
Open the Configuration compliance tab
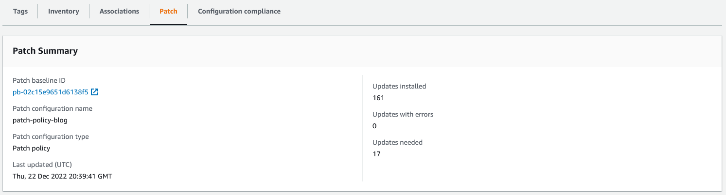coord(239,11)
